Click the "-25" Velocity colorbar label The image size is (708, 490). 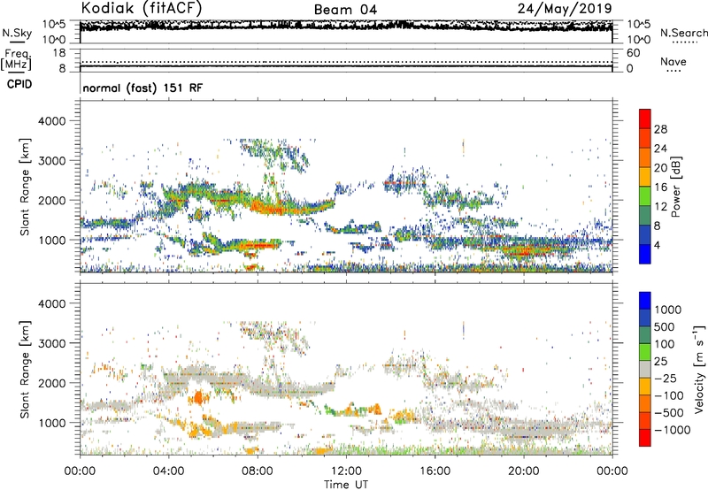[666, 379]
